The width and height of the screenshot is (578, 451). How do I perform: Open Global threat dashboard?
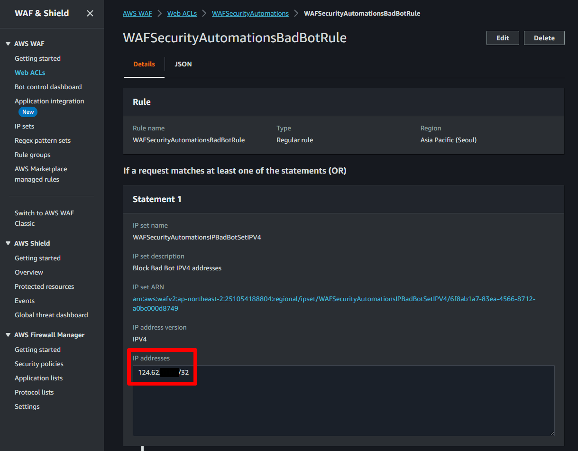point(51,315)
